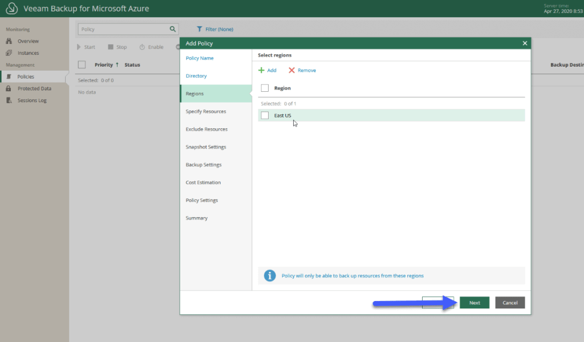This screenshot has width=584, height=342.
Task: Click the 'No data' text
Action: point(87,92)
